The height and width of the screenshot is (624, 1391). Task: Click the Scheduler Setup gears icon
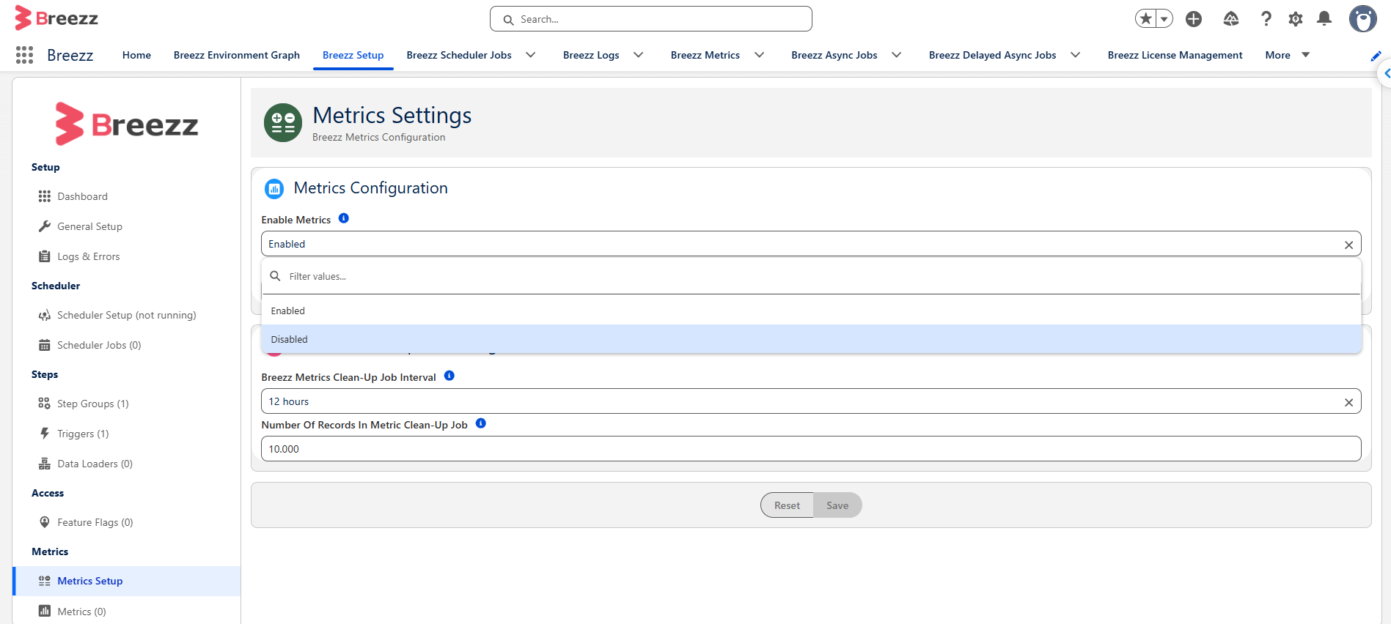click(x=45, y=315)
